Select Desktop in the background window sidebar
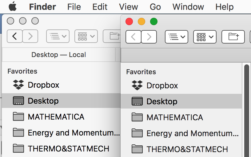The image size is (251, 157). tap(61, 101)
